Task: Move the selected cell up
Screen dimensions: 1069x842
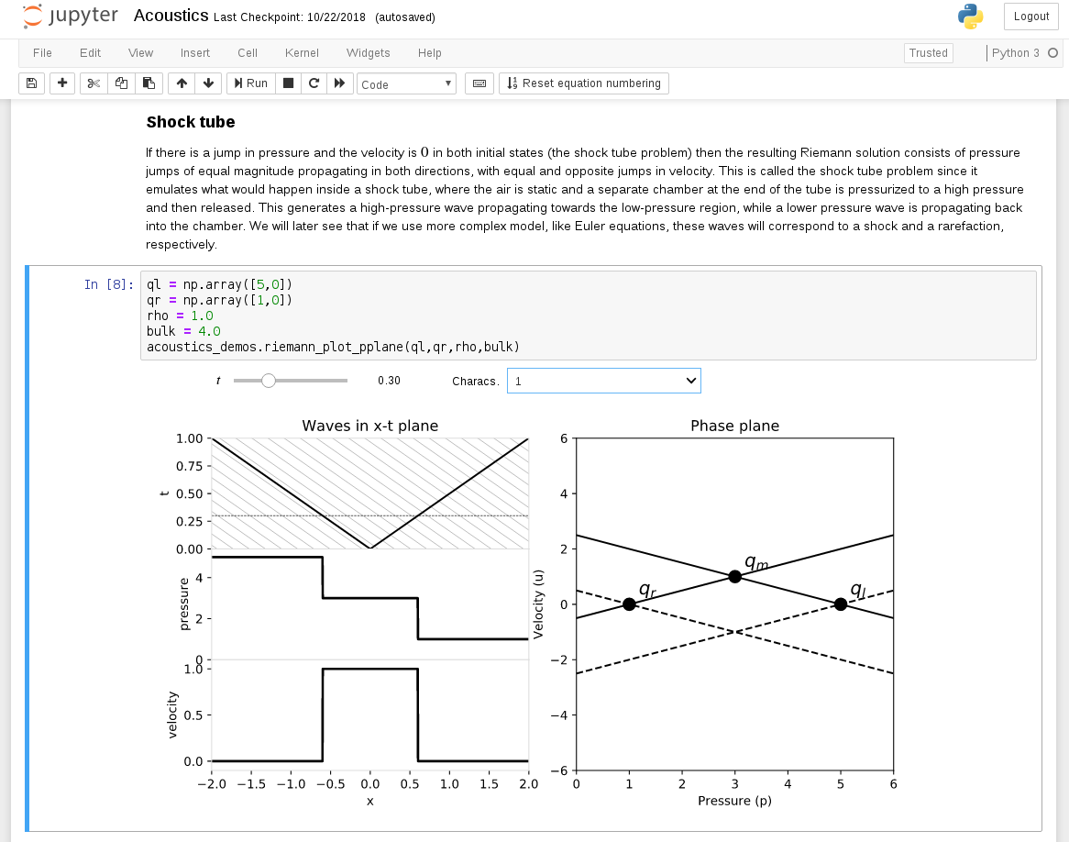Action: click(181, 83)
